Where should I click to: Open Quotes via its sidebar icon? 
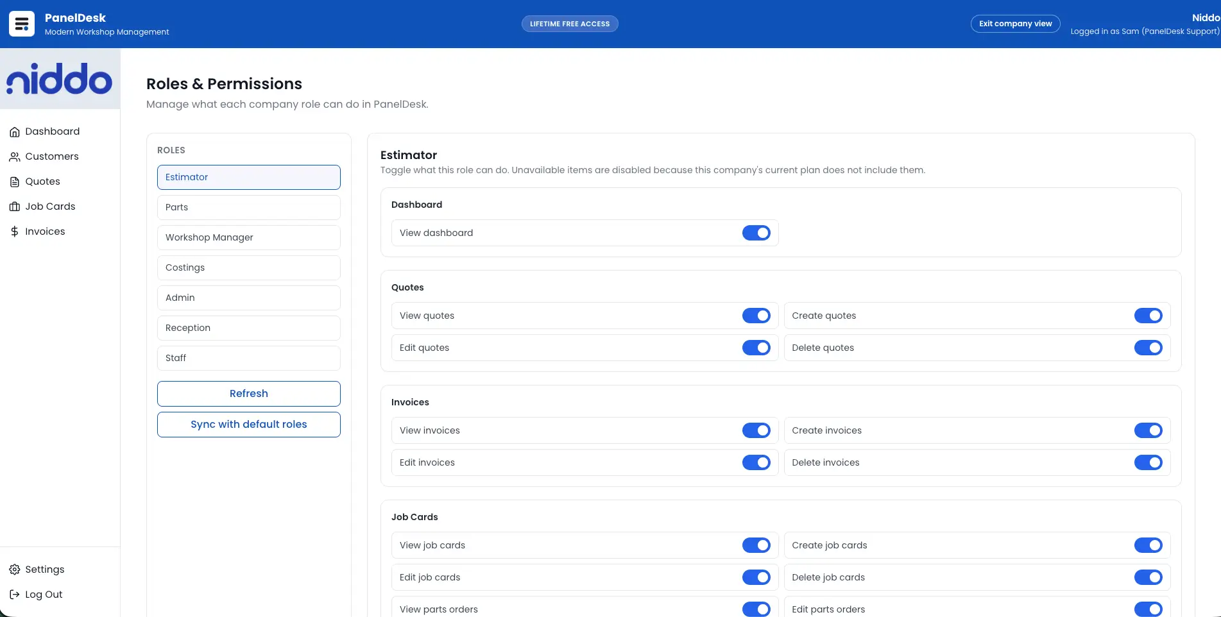pyautogui.click(x=15, y=182)
